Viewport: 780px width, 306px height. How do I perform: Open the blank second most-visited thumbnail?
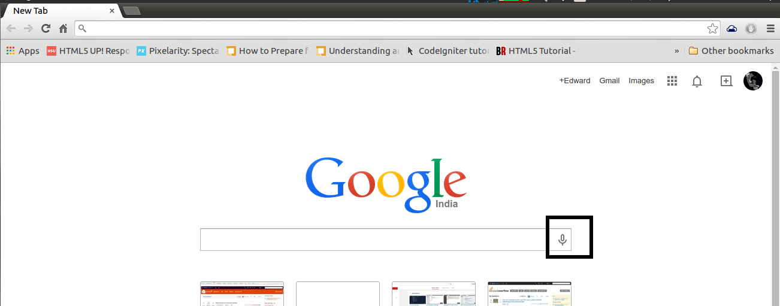coord(338,293)
